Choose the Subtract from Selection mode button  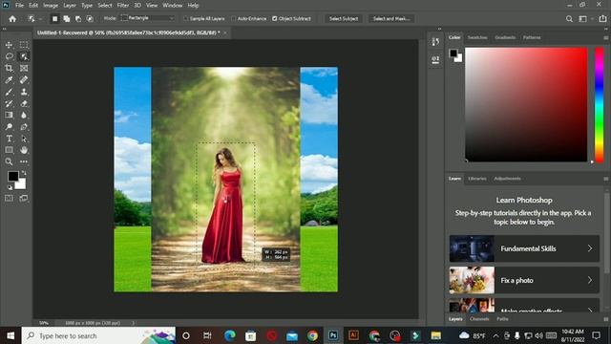point(78,18)
